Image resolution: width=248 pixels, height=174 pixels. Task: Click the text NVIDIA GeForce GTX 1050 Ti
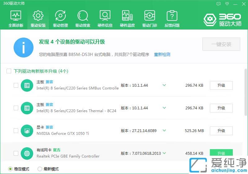63,134
